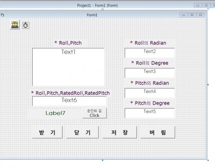215x168 pixels.
Task: Maximize the Project1 designer window
Action: pyautogui.click(x=206, y=5)
